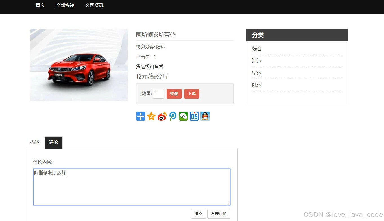Click the product title 阿斯顿发斯蒂芬
The width and height of the screenshot is (384, 221).
[156, 35]
